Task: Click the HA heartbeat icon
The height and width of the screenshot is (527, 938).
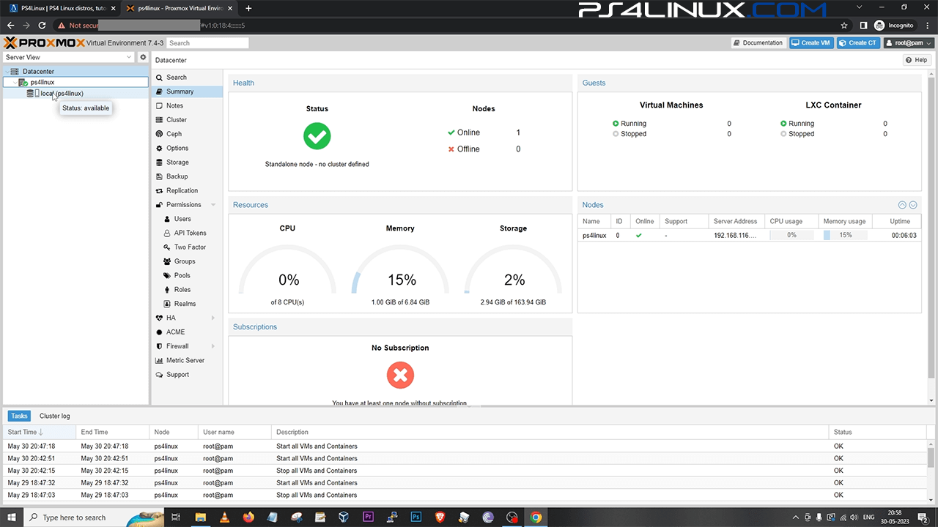Action: click(x=159, y=318)
